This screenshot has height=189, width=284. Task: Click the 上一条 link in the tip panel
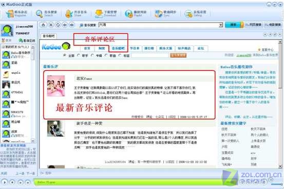coord(20,173)
